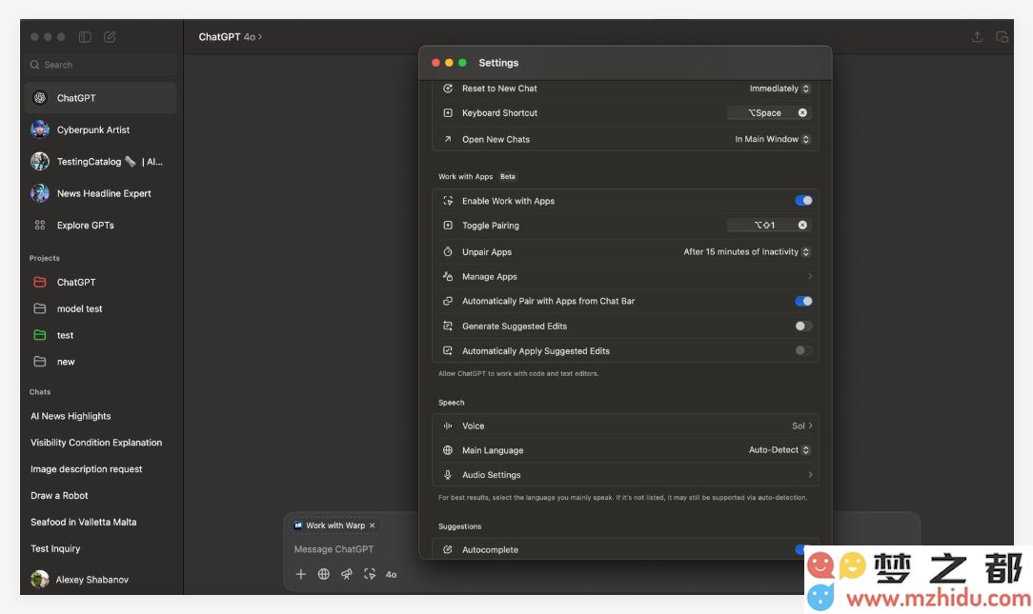Toggle Automatically Apply Suggested Edits switch
1033x614 pixels.
pyautogui.click(x=803, y=350)
